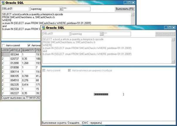Click scroll up arrow of back window query box
177x126 pixels.
[132, 14]
